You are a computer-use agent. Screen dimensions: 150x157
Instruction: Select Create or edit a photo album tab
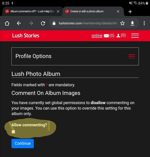(x=90, y=11)
